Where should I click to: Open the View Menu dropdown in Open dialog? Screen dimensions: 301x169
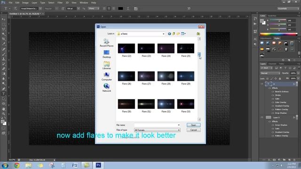coord(183,34)
